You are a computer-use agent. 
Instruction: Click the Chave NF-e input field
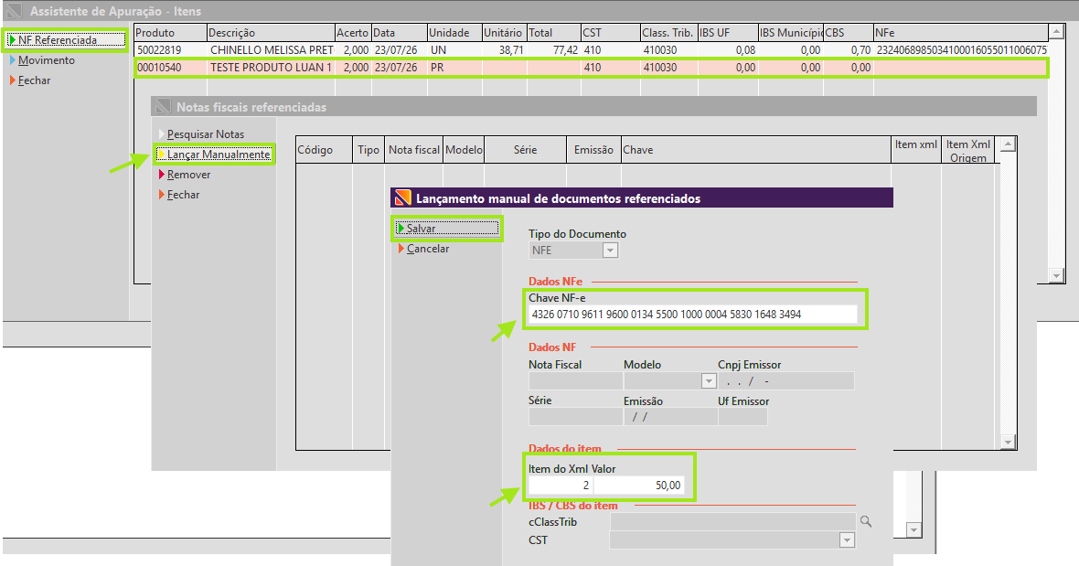692,315
